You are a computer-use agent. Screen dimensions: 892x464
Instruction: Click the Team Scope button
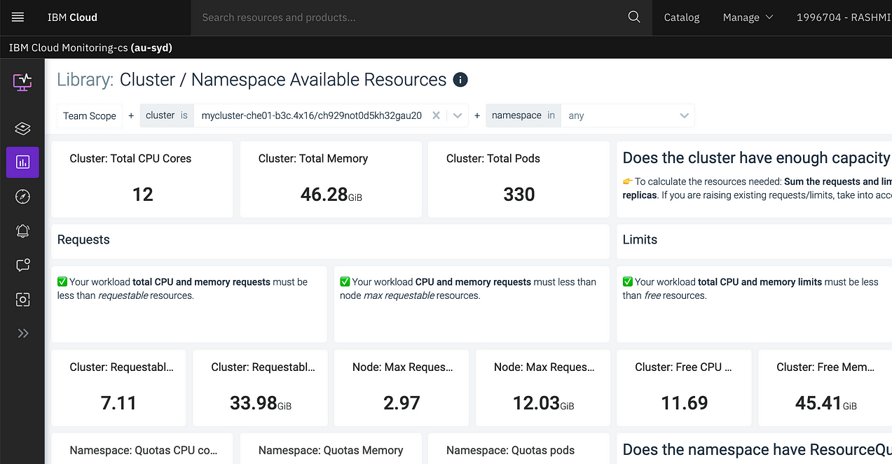click(x=90, y=115)
